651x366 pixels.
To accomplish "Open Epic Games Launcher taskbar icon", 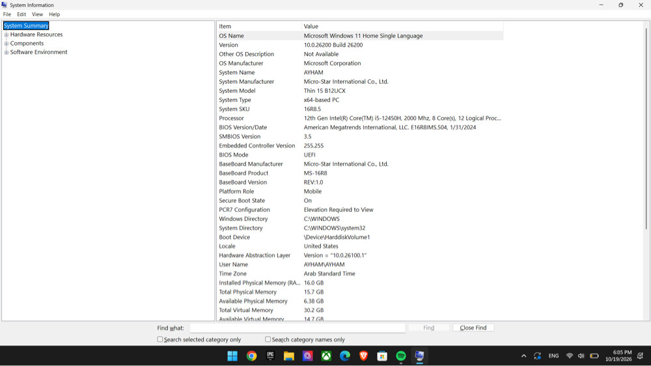I will [x=270, y=356].
